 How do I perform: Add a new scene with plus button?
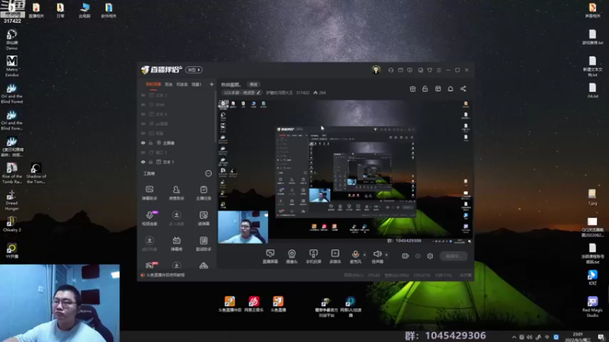[212, 84]
